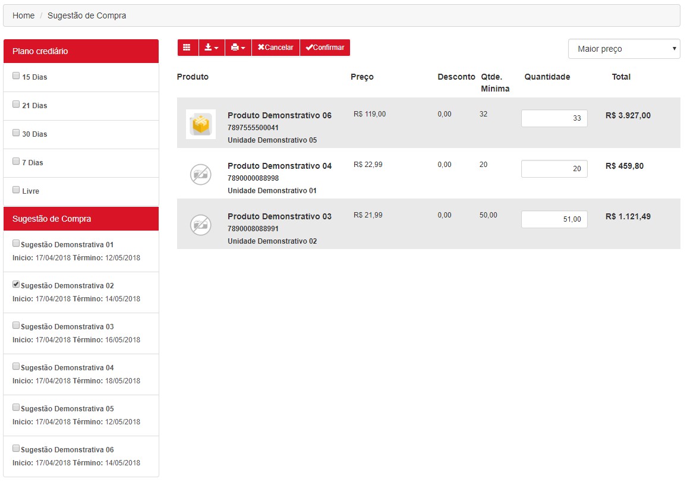Check the 21 Dias checkbox
687x482 pixels.
coord(16,104)
